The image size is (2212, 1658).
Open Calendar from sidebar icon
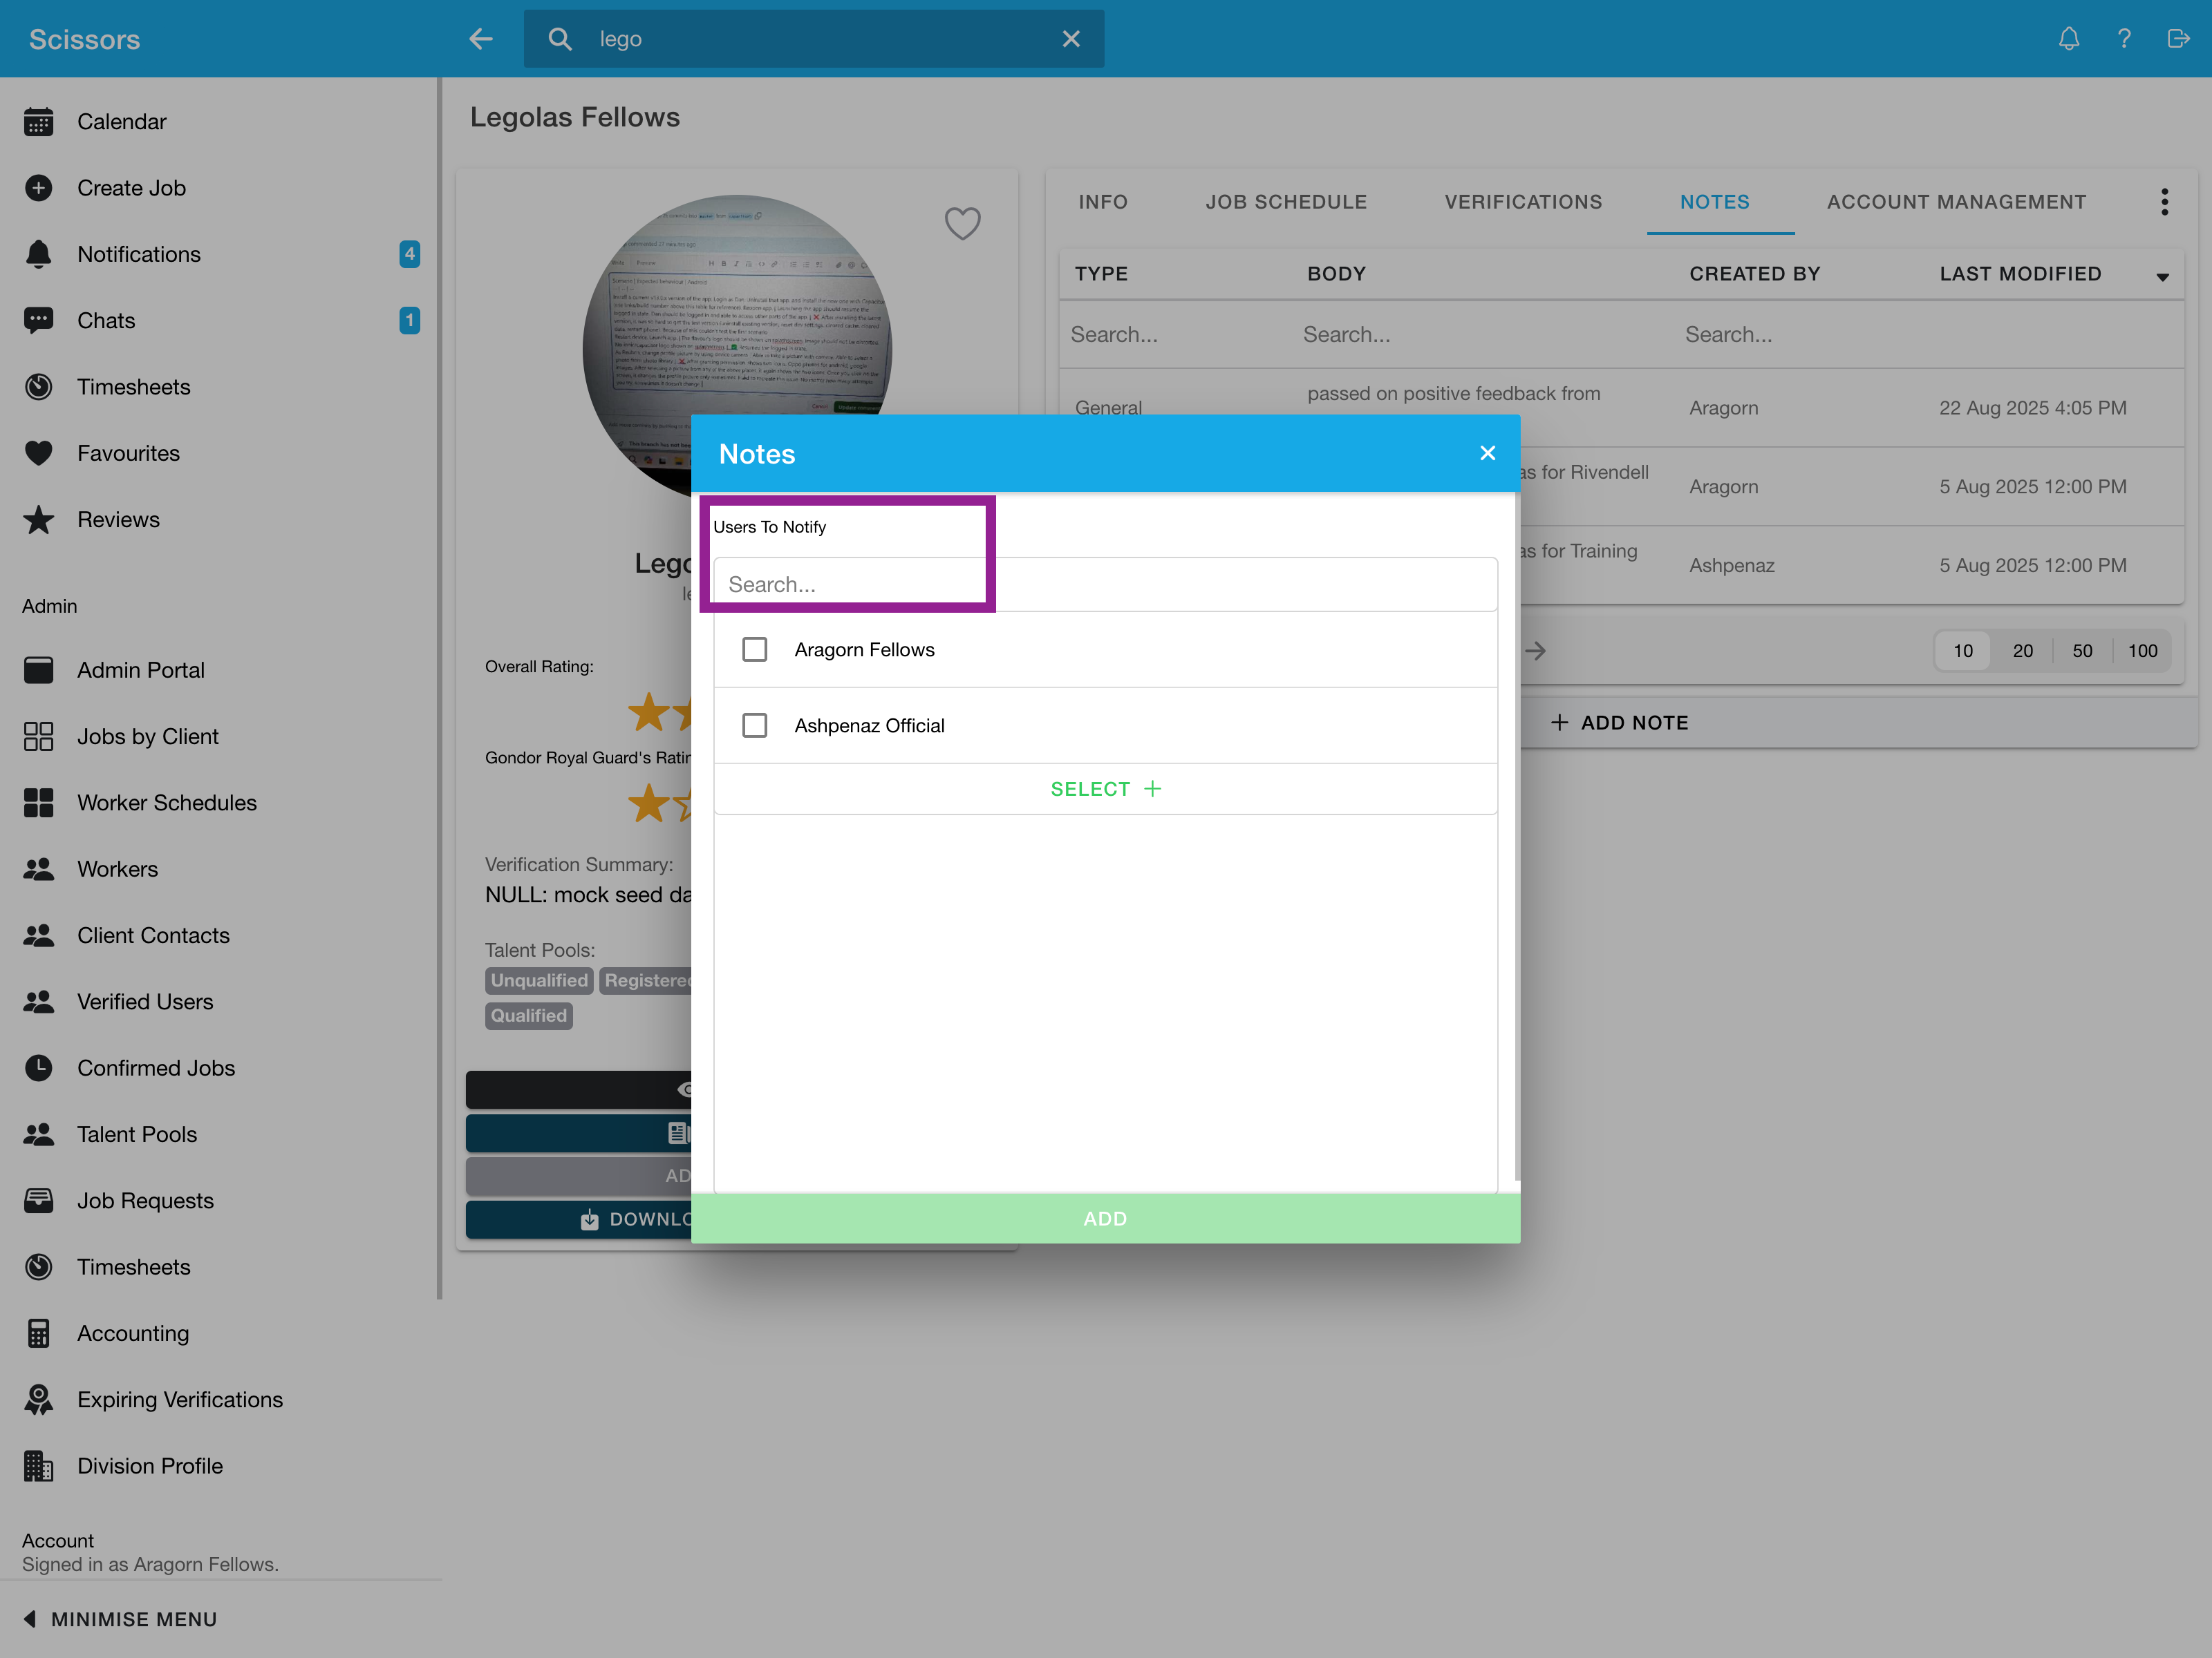pos(39,122)
